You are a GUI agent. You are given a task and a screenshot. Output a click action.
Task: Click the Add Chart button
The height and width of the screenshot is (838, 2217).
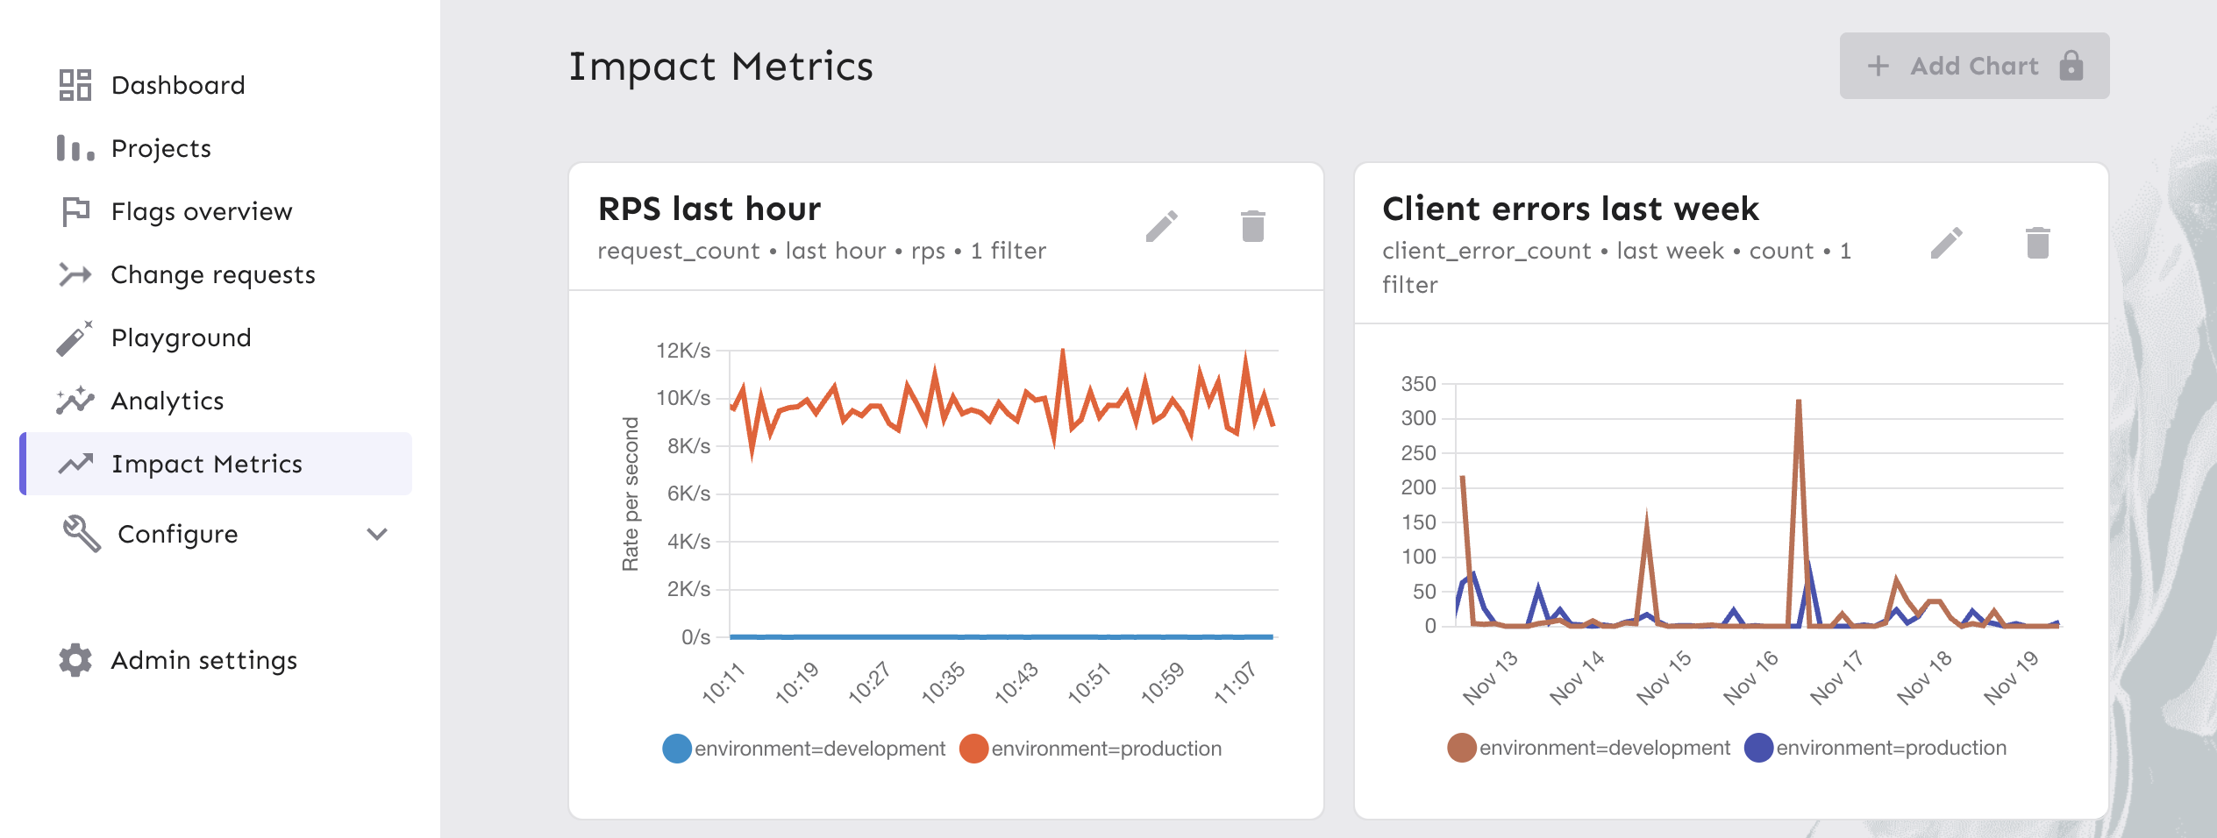(1974, 66)
